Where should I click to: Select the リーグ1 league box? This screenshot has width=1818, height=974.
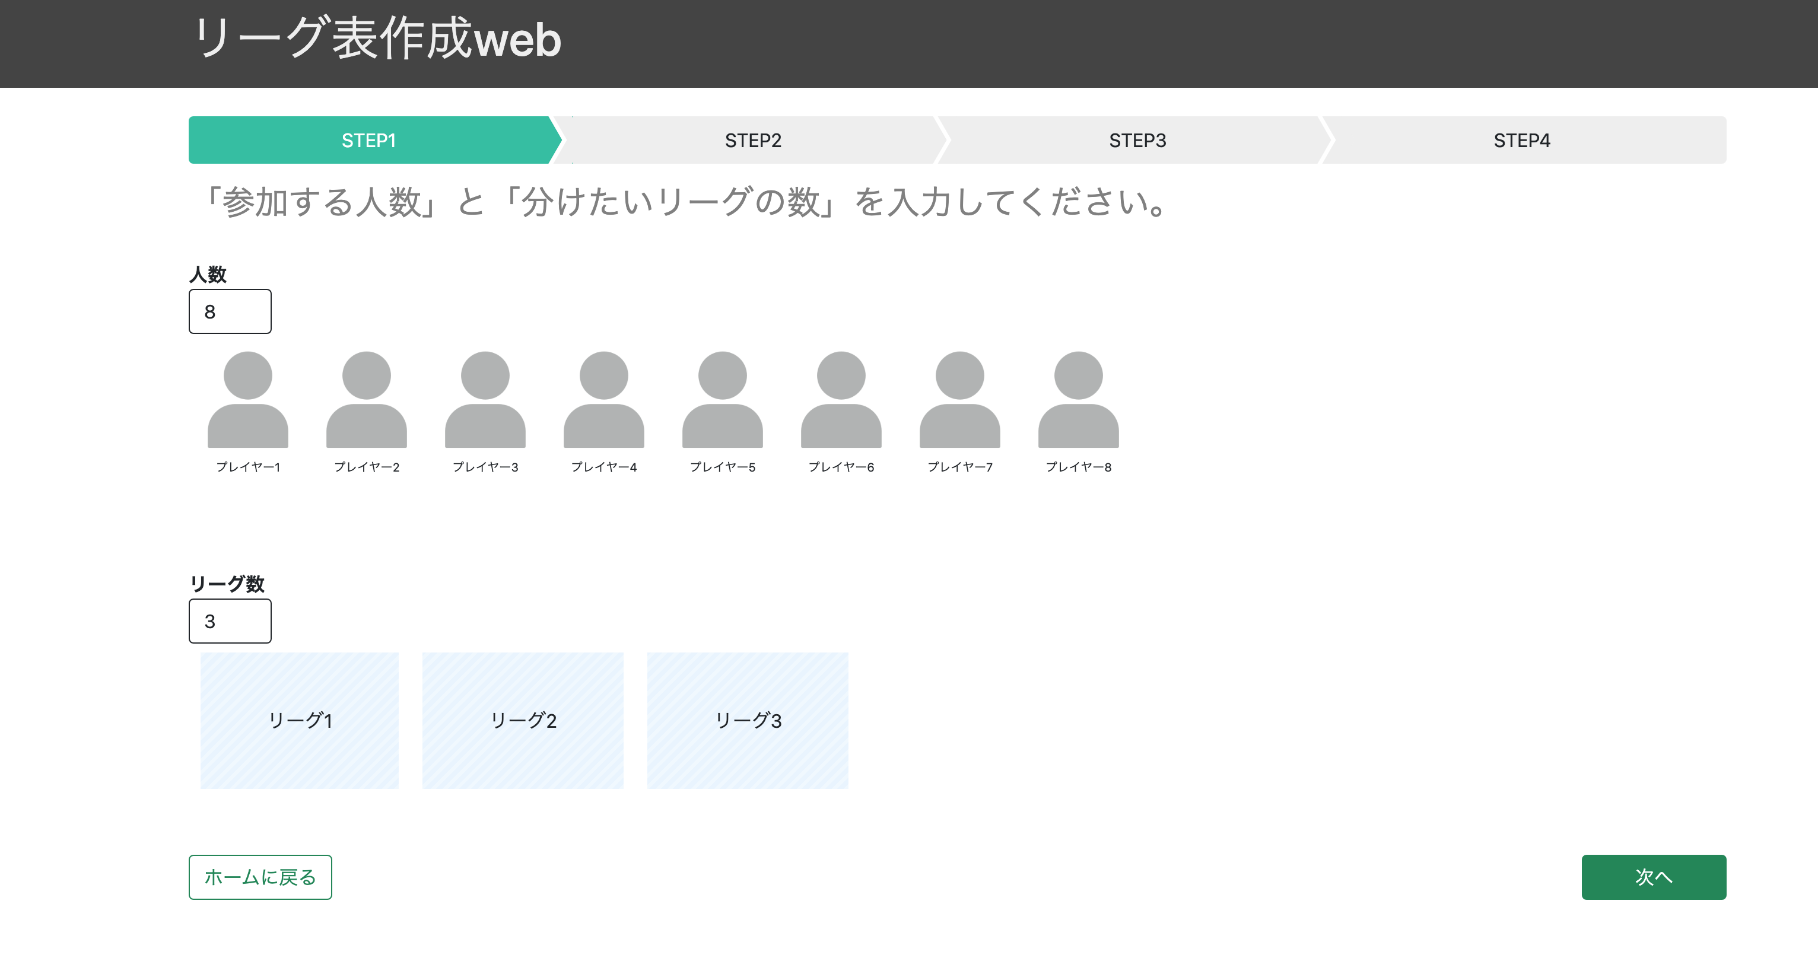[x=299, y=721]
